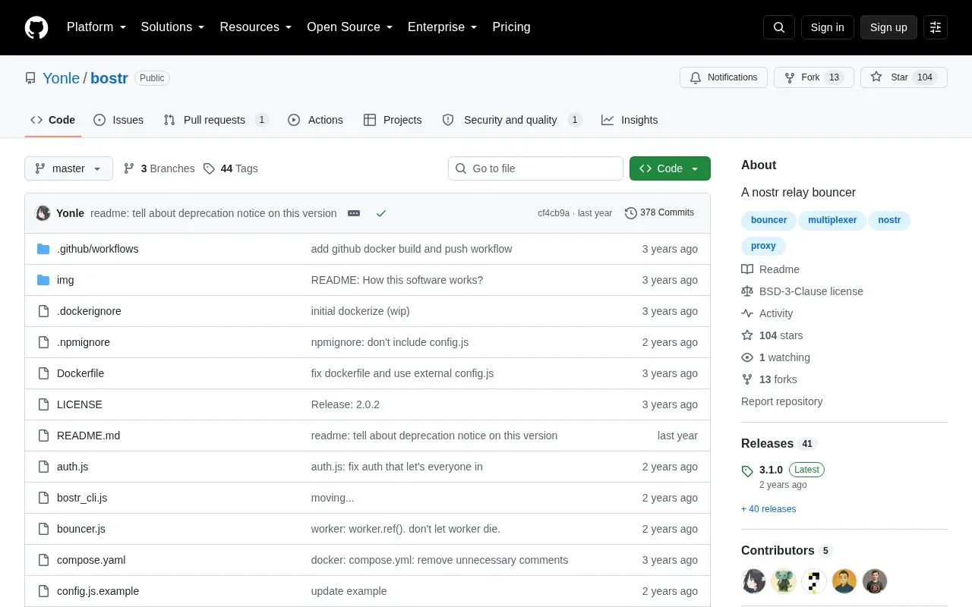
Task: Click the fork icon in Fork button
Action: click(790, 77)
